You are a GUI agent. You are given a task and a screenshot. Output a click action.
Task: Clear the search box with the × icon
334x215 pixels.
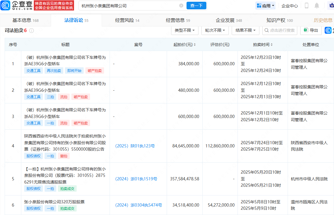(x=181, y=5)
